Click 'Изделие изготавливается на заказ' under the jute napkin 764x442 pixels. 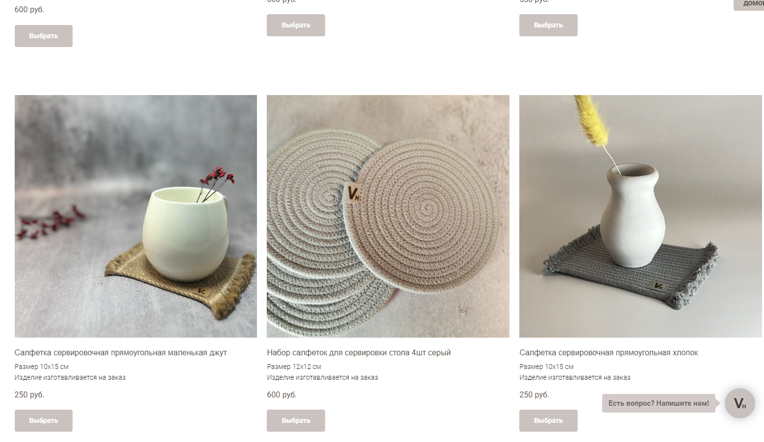(x=70, y=377)
